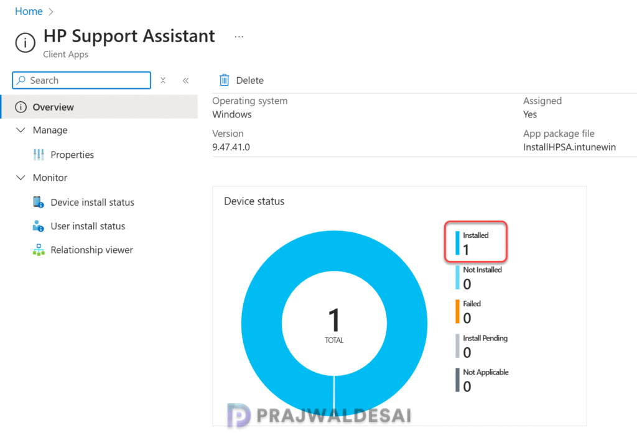Click the Version field label
637x433 pixels.
[228, 134]
